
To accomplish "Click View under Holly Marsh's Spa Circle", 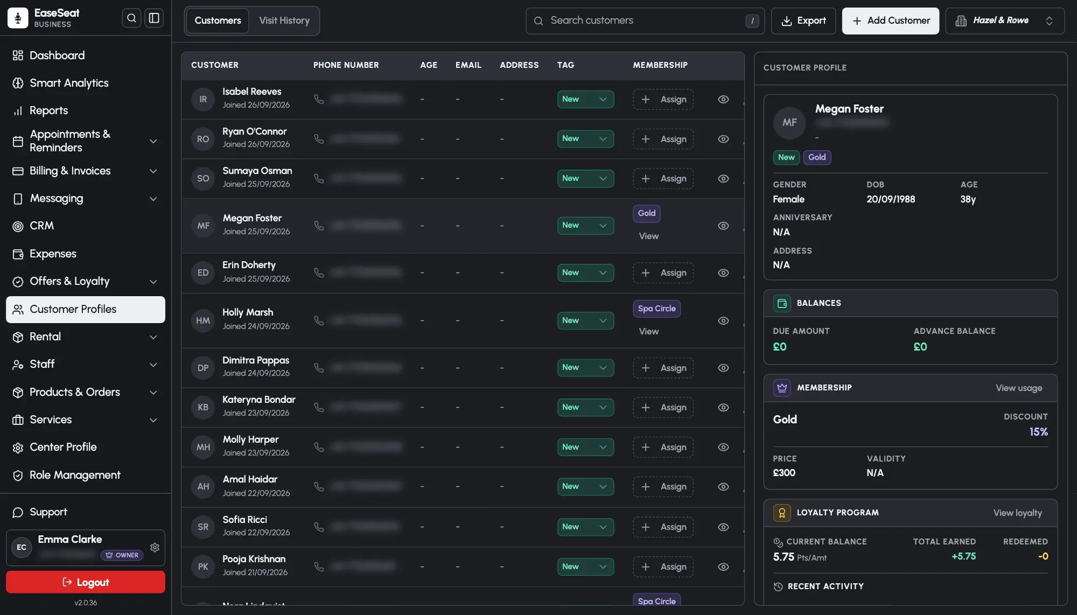I will (649, 331).
